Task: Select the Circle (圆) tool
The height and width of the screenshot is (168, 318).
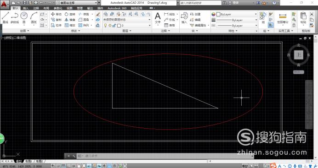Action: 24,17
